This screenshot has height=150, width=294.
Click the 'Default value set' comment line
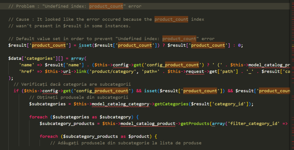tap(111, 39)
